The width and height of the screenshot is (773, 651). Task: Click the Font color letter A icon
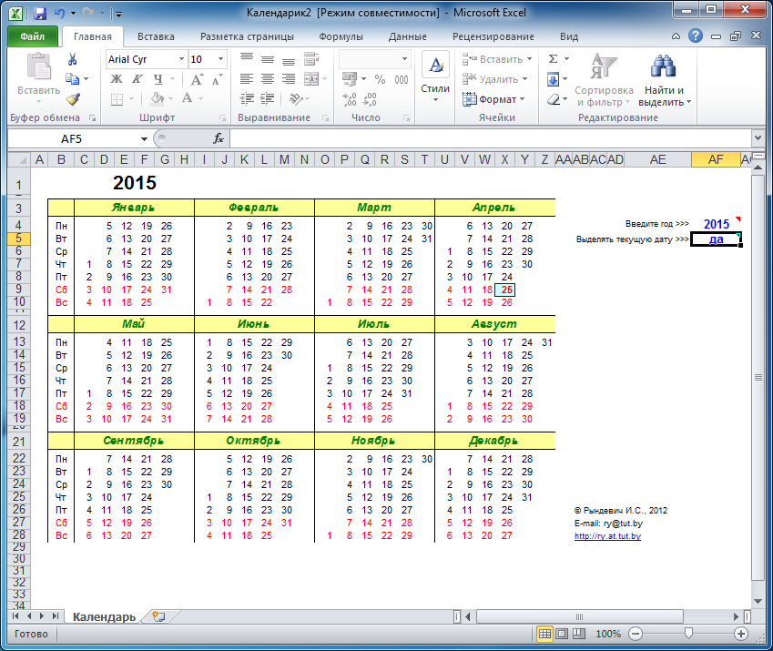coord(187,98)
